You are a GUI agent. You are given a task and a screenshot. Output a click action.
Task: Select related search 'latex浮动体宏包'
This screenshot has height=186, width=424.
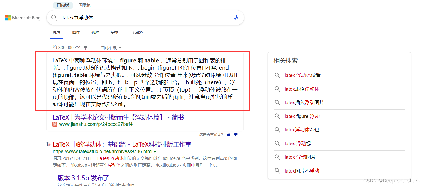(x=302, y=130)
